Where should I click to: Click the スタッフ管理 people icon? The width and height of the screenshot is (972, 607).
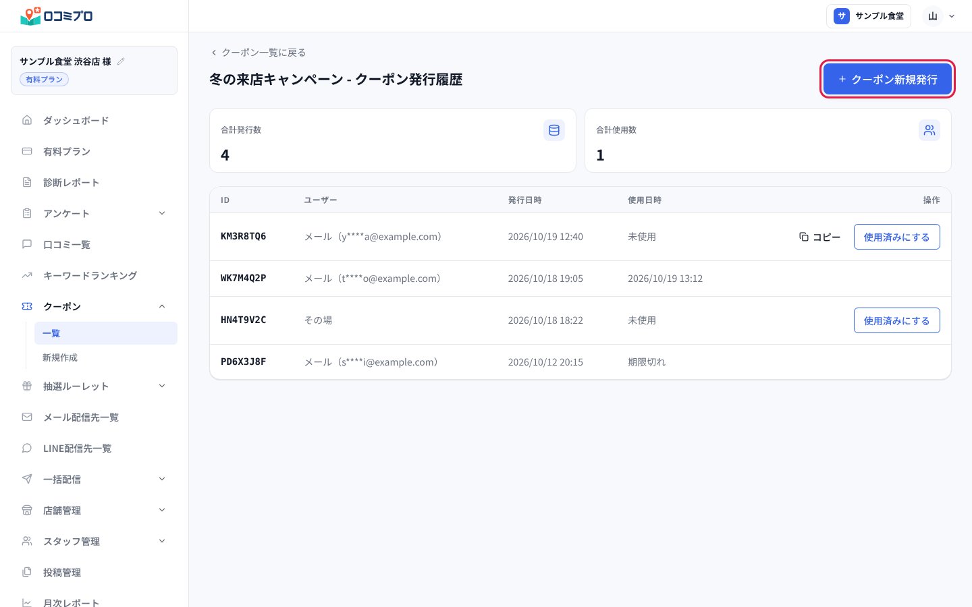coord(27,541)
